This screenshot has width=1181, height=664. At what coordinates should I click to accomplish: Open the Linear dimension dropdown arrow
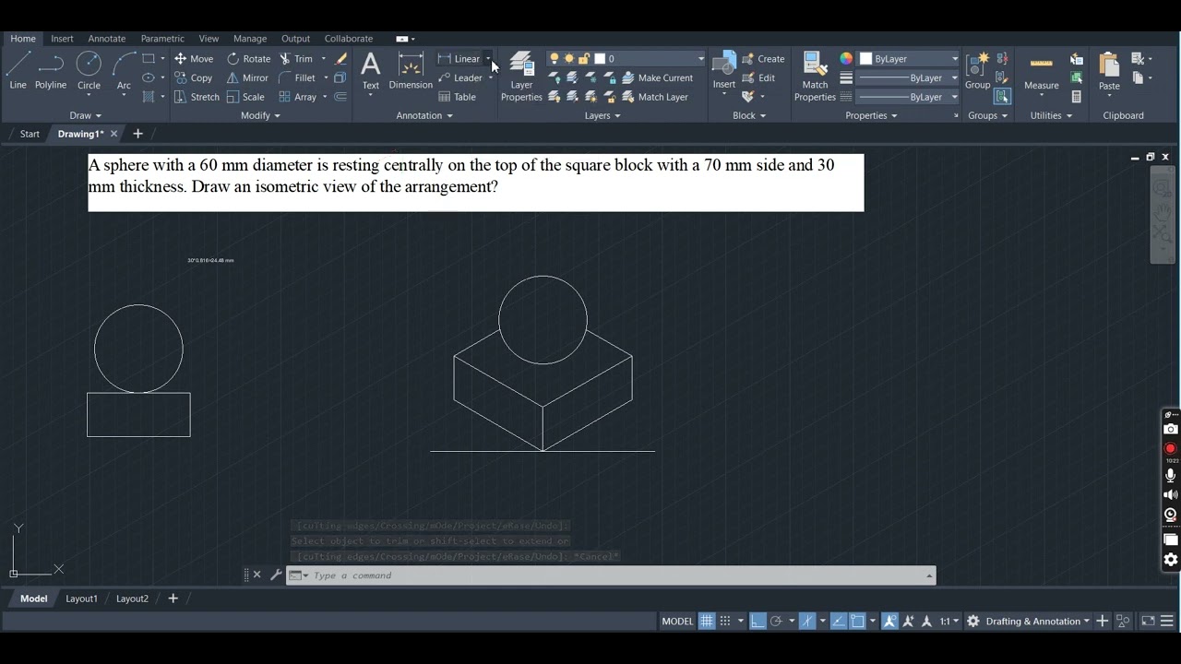coord(488,58)
